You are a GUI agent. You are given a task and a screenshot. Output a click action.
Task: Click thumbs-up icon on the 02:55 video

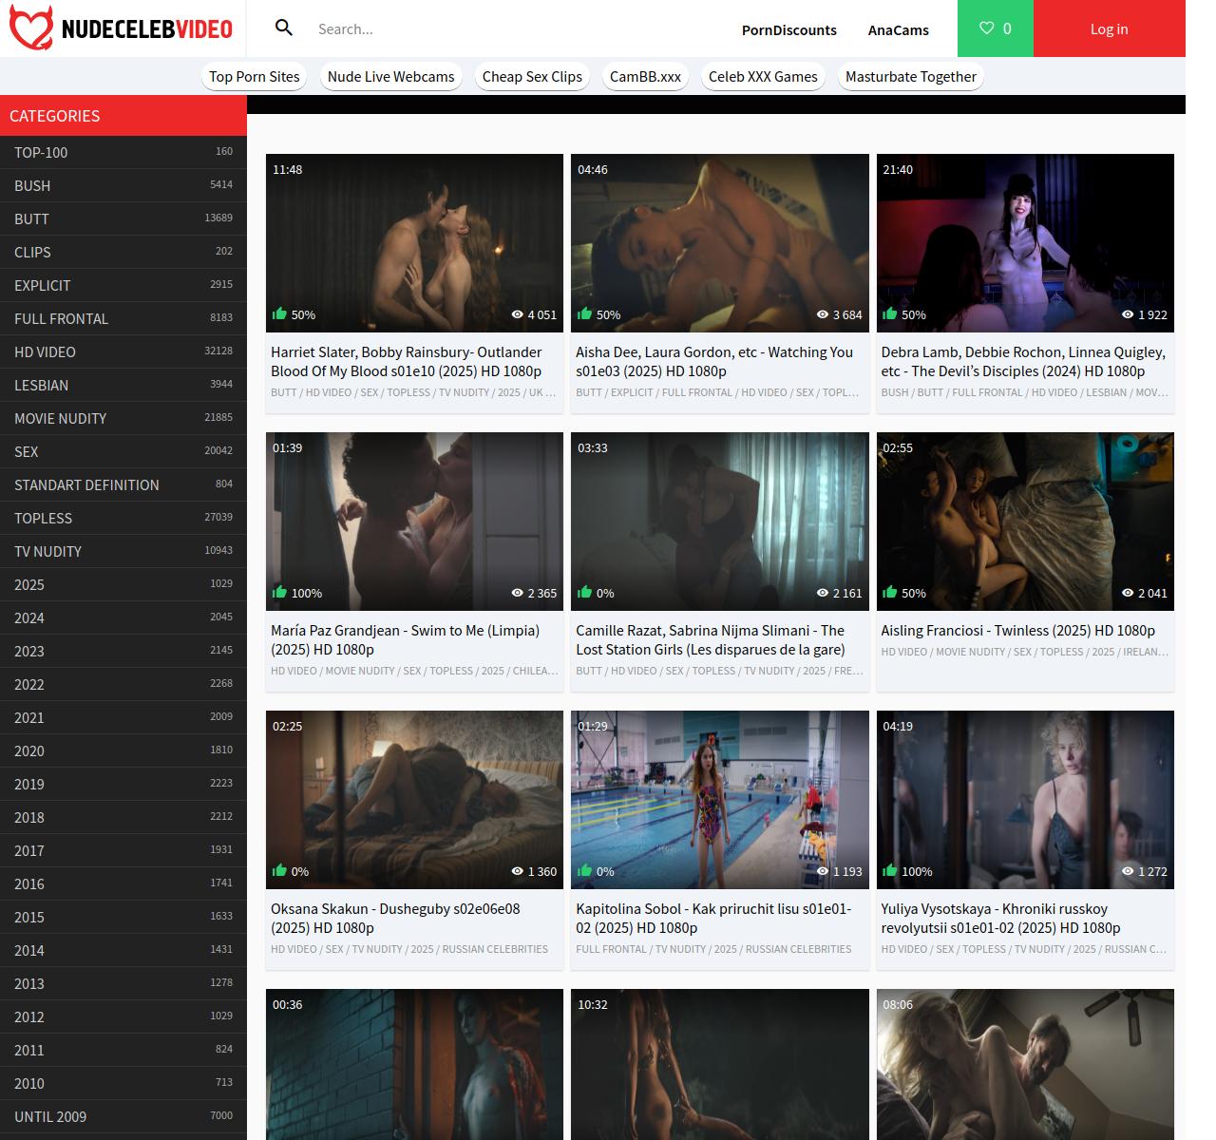(x=889, y=592)
